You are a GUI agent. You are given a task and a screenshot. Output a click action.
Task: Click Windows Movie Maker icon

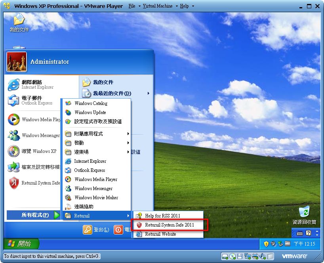click(68, 198)
